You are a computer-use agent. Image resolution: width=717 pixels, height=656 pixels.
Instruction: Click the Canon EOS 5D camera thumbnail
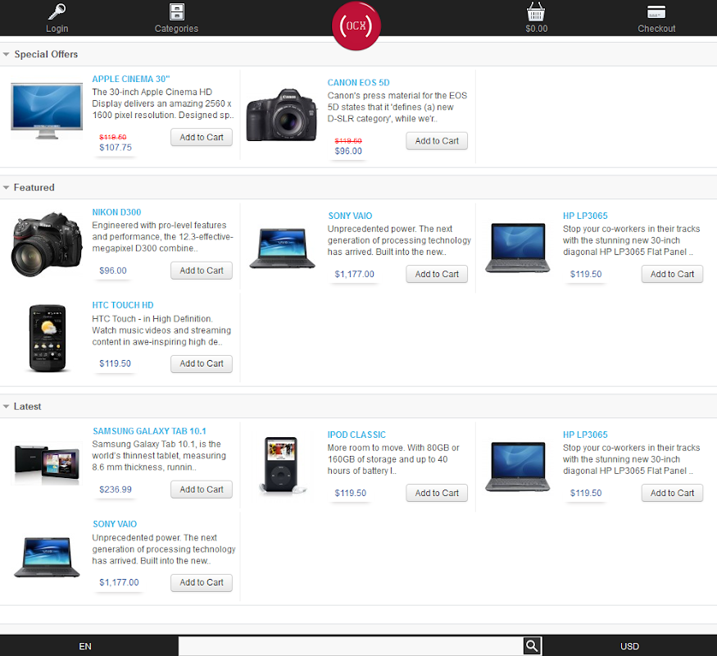coord(282,114)
